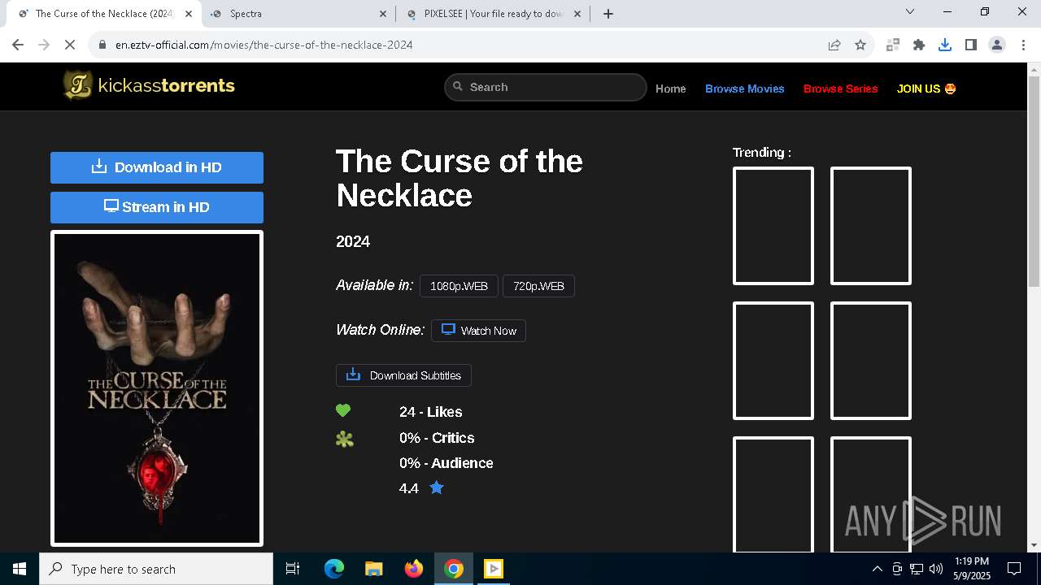Click the movie title The Curse of the Necklace
The width and height of the screenshot is (1041, 585).
pyautogui.click(x=460, y=178)
